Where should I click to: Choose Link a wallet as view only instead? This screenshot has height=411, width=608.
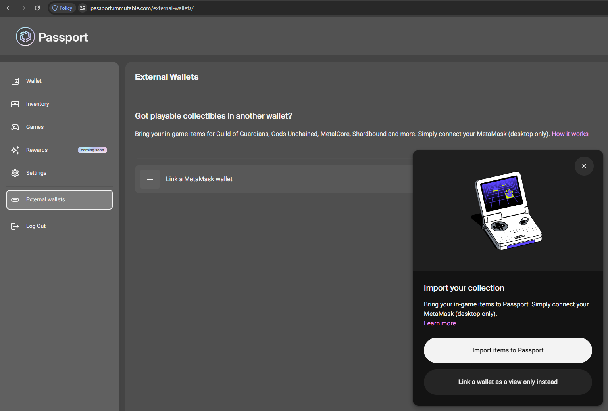click(508, 382)
